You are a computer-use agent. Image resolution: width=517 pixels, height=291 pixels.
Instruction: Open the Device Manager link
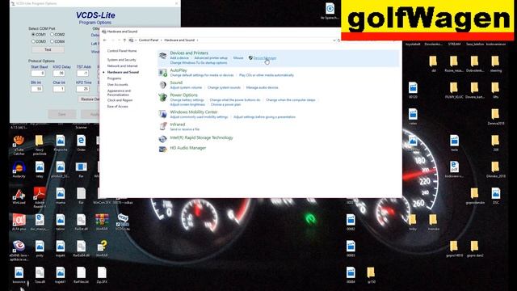265,58
